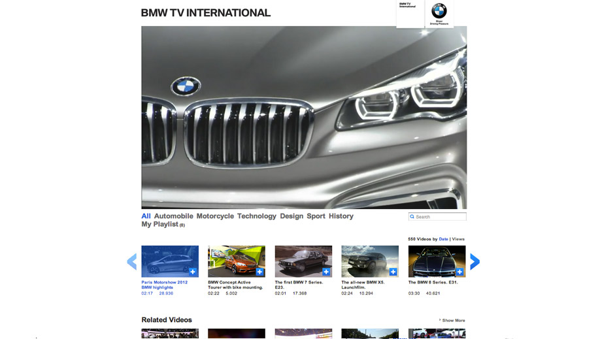Image resolution: width=615 pixels, height=339 pixels.
Task: Click The all-new BMW X5 Launchfilm title
Action: (x=363, y=285)
